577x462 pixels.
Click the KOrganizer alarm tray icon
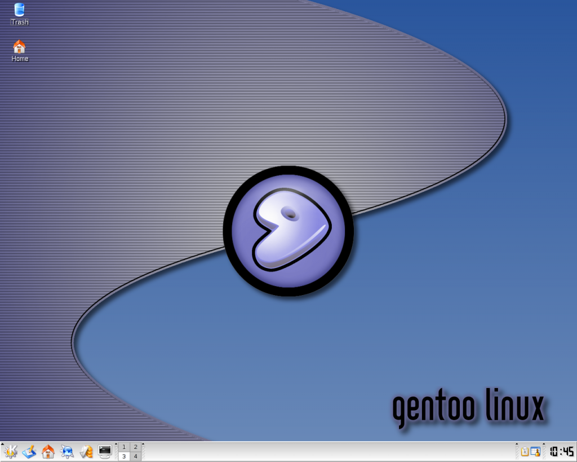tap(536, 452)
